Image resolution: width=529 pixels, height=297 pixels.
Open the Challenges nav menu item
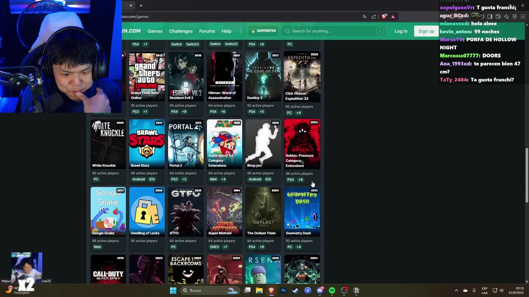click(181, 31)
